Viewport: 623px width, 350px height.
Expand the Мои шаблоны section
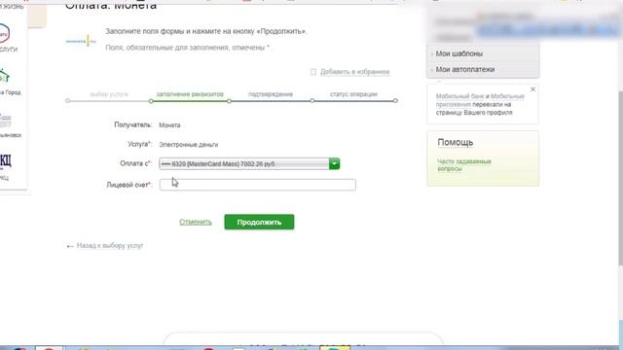tap(458, 53)
